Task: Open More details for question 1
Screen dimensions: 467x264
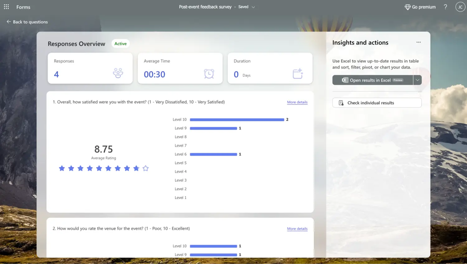Action: (x=297, y=102)
